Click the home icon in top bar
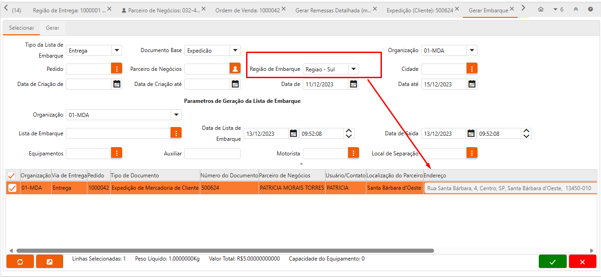This screenshot has width=601, height=277. tap(541, 9)
